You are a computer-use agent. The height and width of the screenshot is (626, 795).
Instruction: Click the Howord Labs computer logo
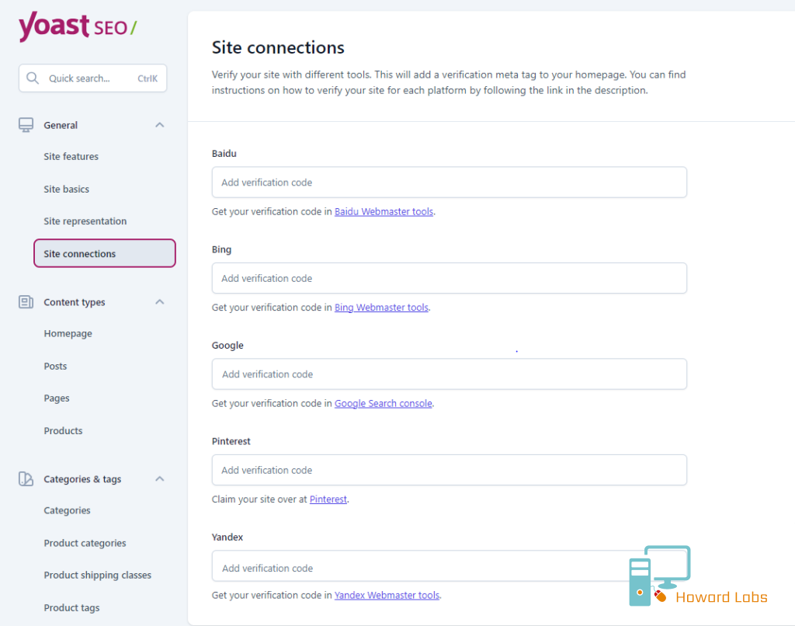pos(660,576)
